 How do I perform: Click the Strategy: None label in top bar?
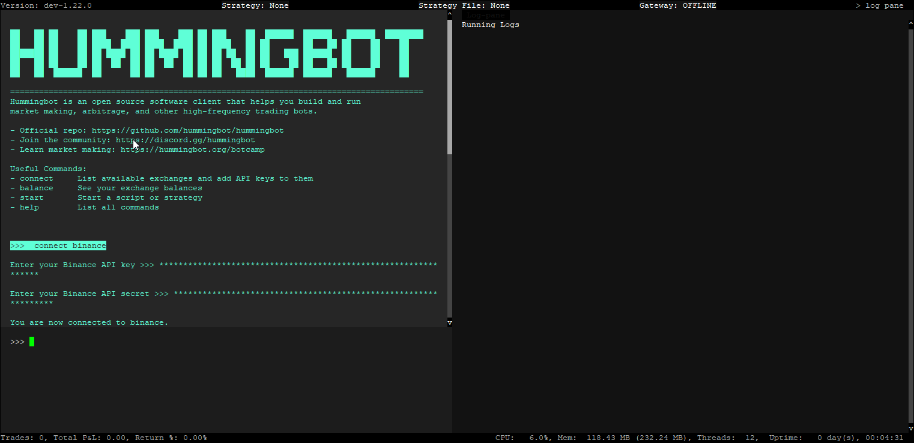255,5
